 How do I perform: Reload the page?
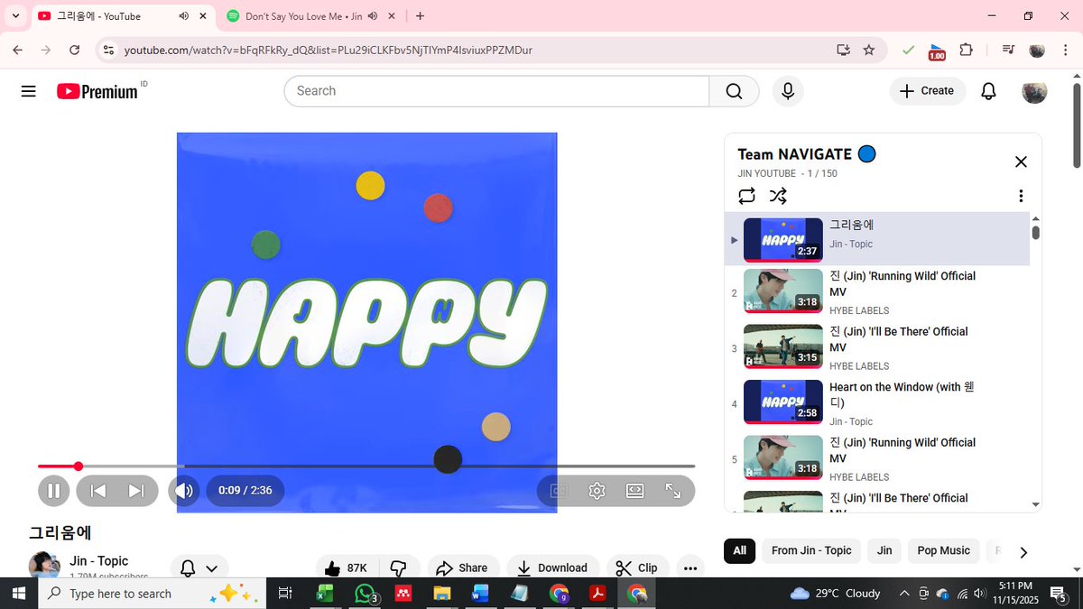[75, 51]
